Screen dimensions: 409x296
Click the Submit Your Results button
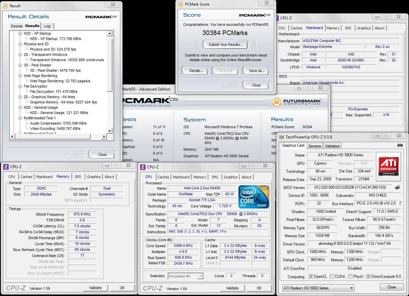pos(225,45)
